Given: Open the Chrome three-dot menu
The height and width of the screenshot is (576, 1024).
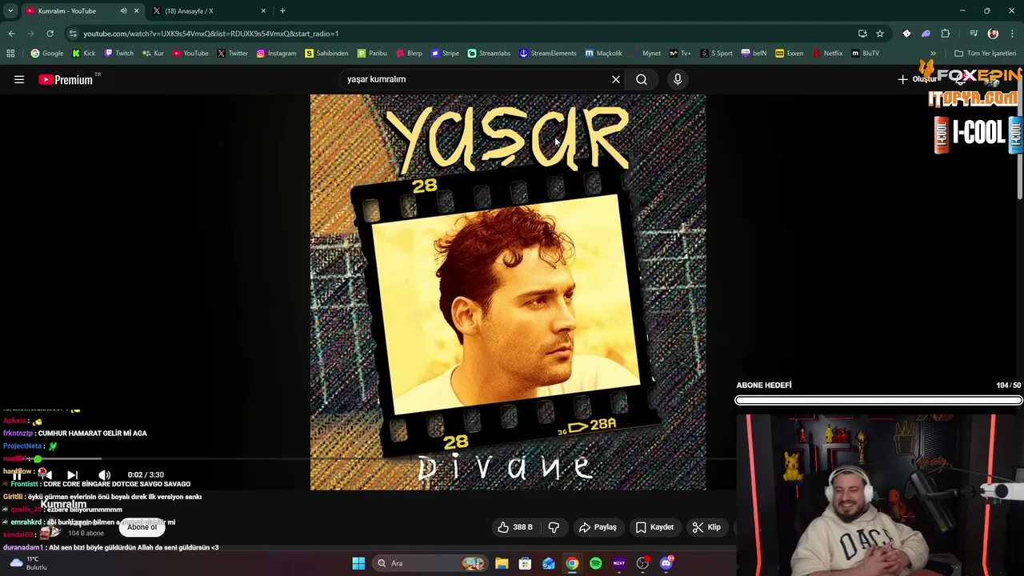Looking at the screenshot, I should click(1013, 34).
